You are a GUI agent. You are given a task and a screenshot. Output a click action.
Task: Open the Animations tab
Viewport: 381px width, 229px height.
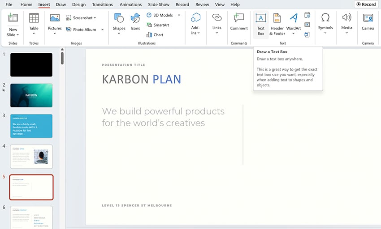130,4
